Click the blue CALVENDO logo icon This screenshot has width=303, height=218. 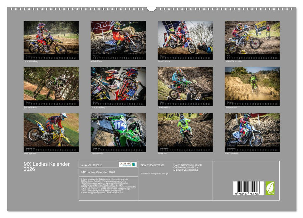click(x=133, y=164)
